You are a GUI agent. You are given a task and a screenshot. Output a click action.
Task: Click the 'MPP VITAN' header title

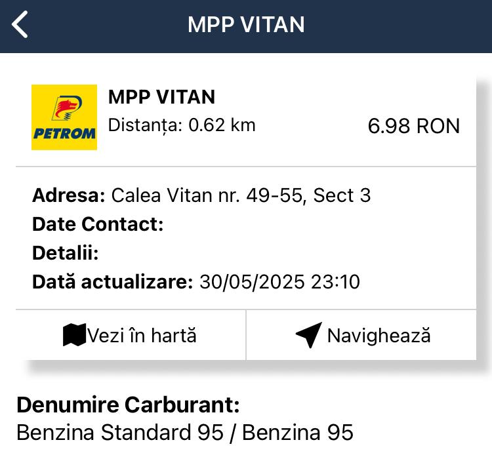point(246,25)
